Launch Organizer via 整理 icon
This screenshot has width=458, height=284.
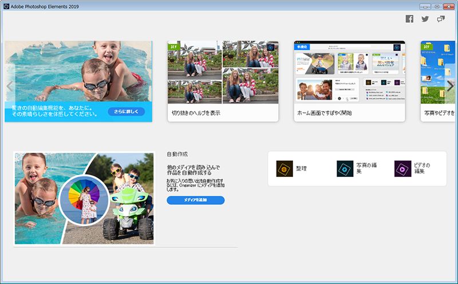pyautogui.click(x=285, y=168)
